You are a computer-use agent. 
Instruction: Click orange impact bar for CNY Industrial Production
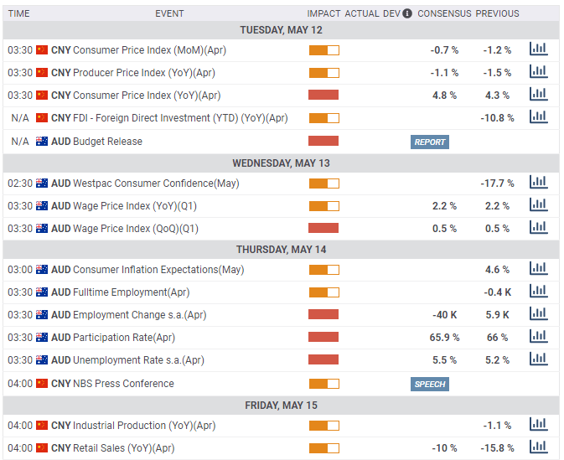tap(323, 426)
